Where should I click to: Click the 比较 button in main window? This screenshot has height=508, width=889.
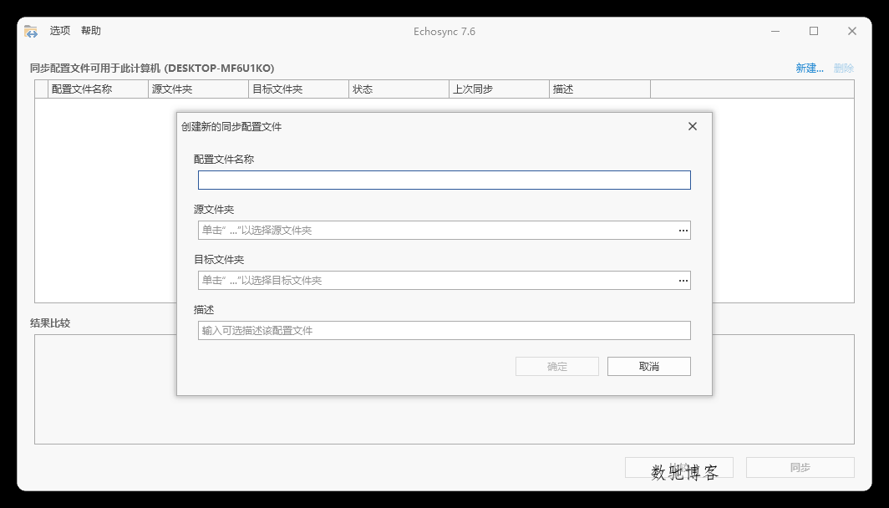[678, 468]
